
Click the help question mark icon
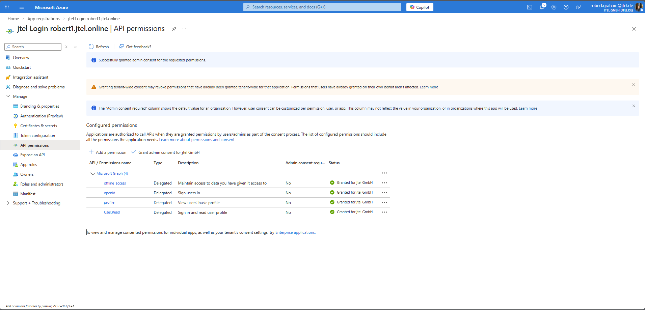point(566,7)
